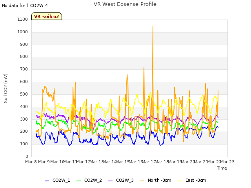Click green CO2W_2 legend color marker
Viewport: 251px width, 188px height.
click(x=78, y=181)
